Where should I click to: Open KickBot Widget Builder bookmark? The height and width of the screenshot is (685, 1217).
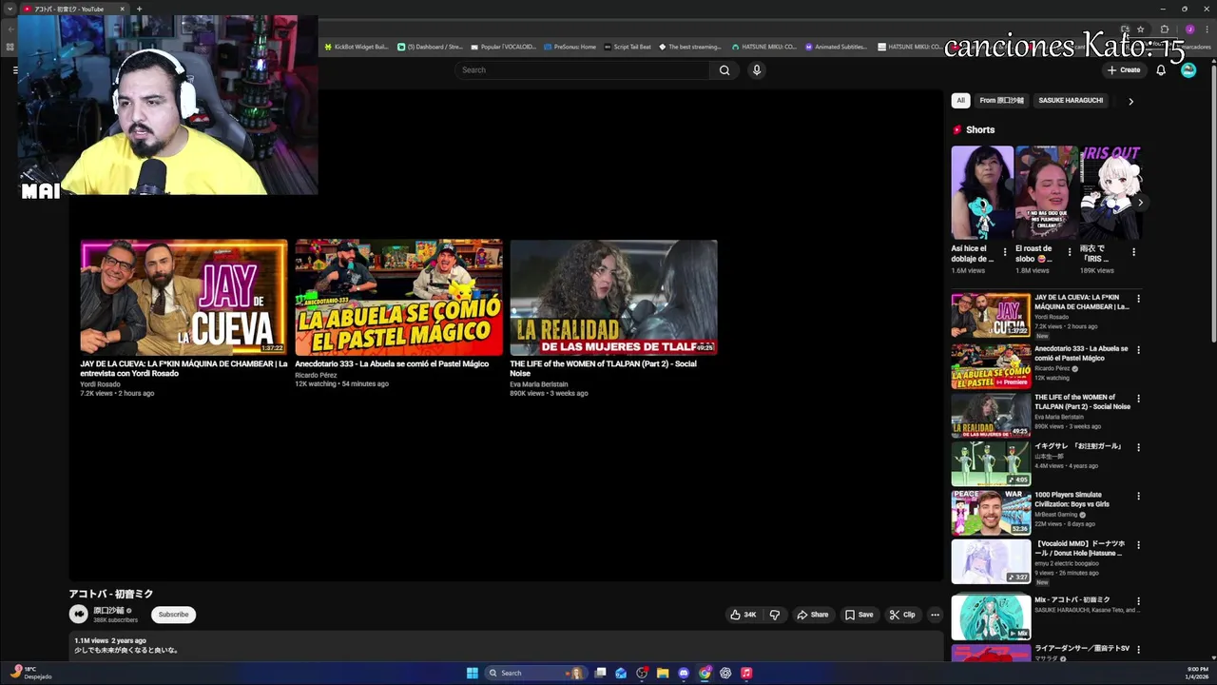[x=357, y=47]
